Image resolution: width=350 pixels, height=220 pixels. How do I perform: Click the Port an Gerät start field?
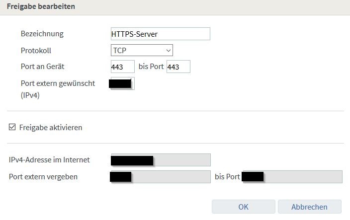pos(122,67)
